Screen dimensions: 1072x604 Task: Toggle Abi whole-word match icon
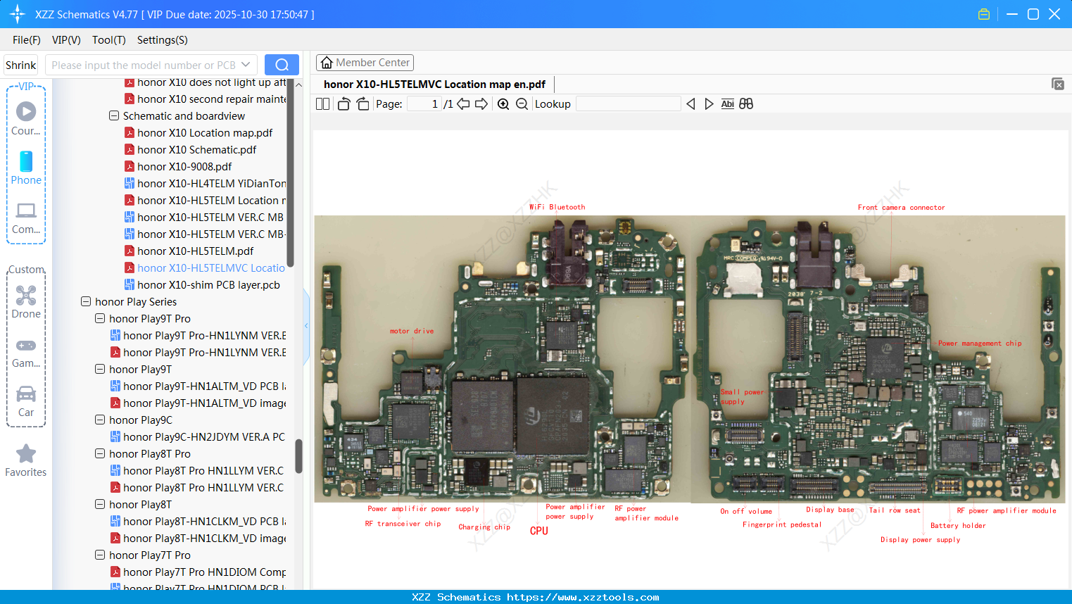pyautogui.click(x=728, y=104)
